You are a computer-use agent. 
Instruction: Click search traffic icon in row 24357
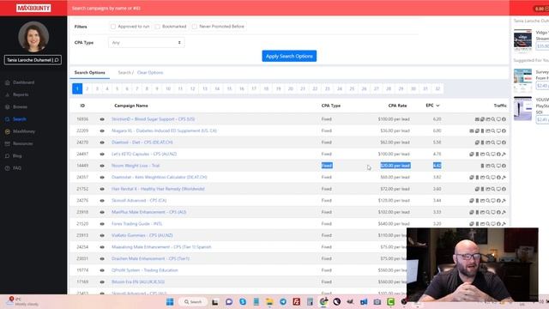[x=488, y=178]
